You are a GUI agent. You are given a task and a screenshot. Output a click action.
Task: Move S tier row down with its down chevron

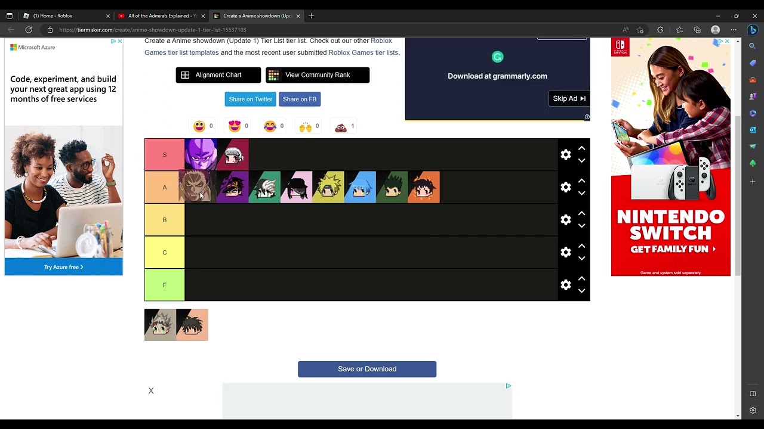pos(581,161)
